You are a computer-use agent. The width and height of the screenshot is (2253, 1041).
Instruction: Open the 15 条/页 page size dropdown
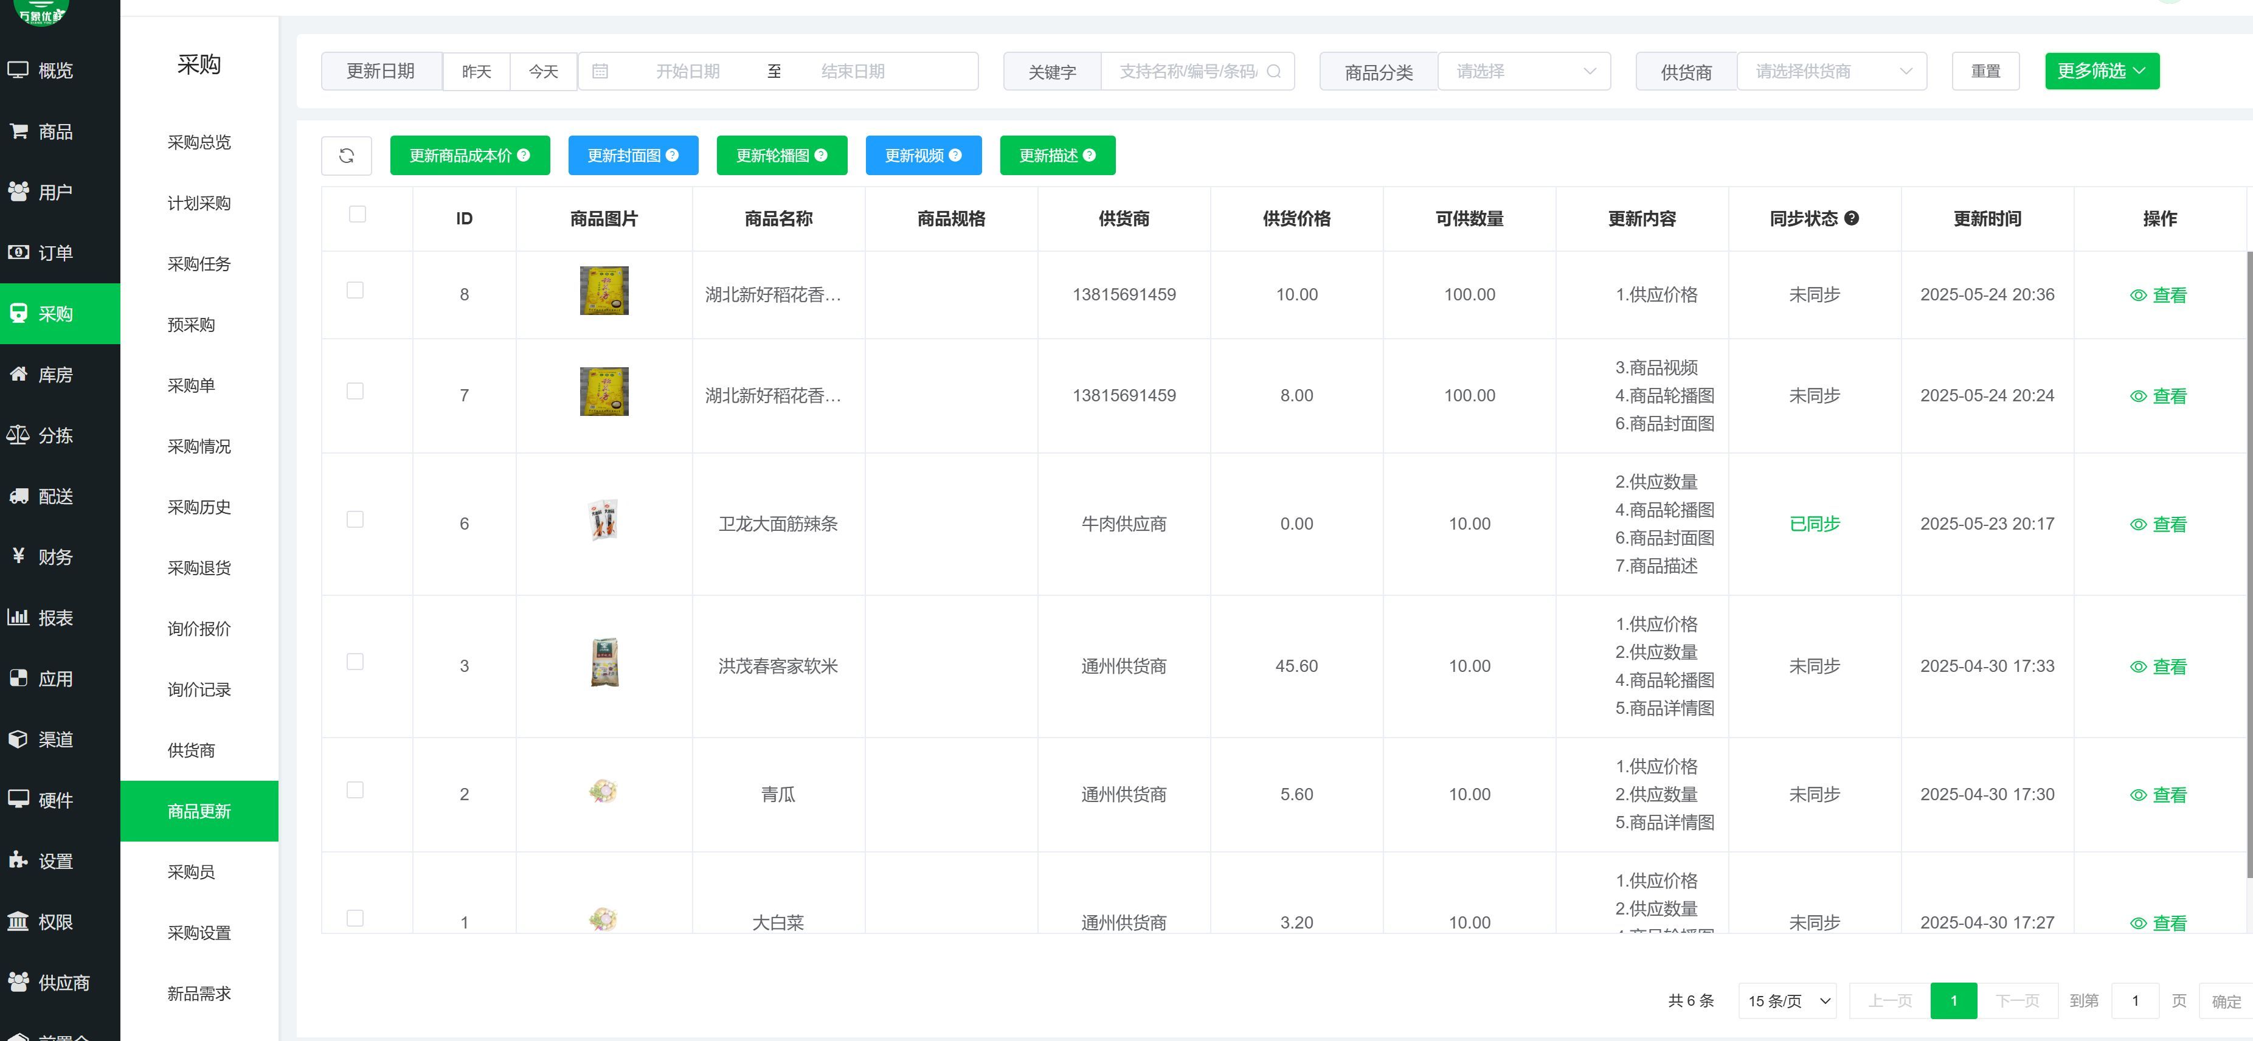1788,1001
